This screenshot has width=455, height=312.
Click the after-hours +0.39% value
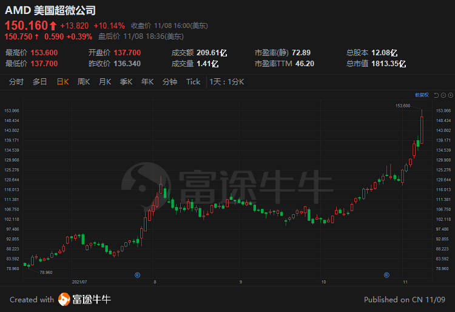pos(79,36)
